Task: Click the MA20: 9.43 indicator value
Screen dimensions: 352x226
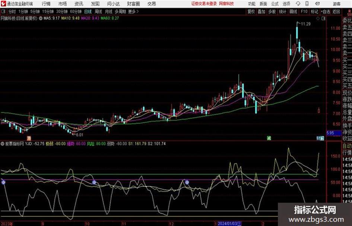Action: tap(90, 18)
